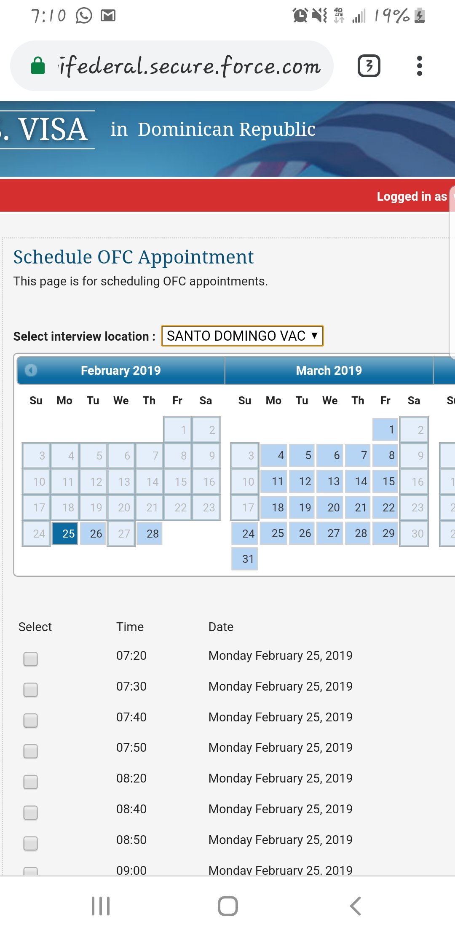Tap the browser tab count icon
Image resolution: width=455 pixels, height=936 pixels.
[369, 66]
